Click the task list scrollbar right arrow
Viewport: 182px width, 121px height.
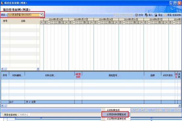[x=38, y=69]
